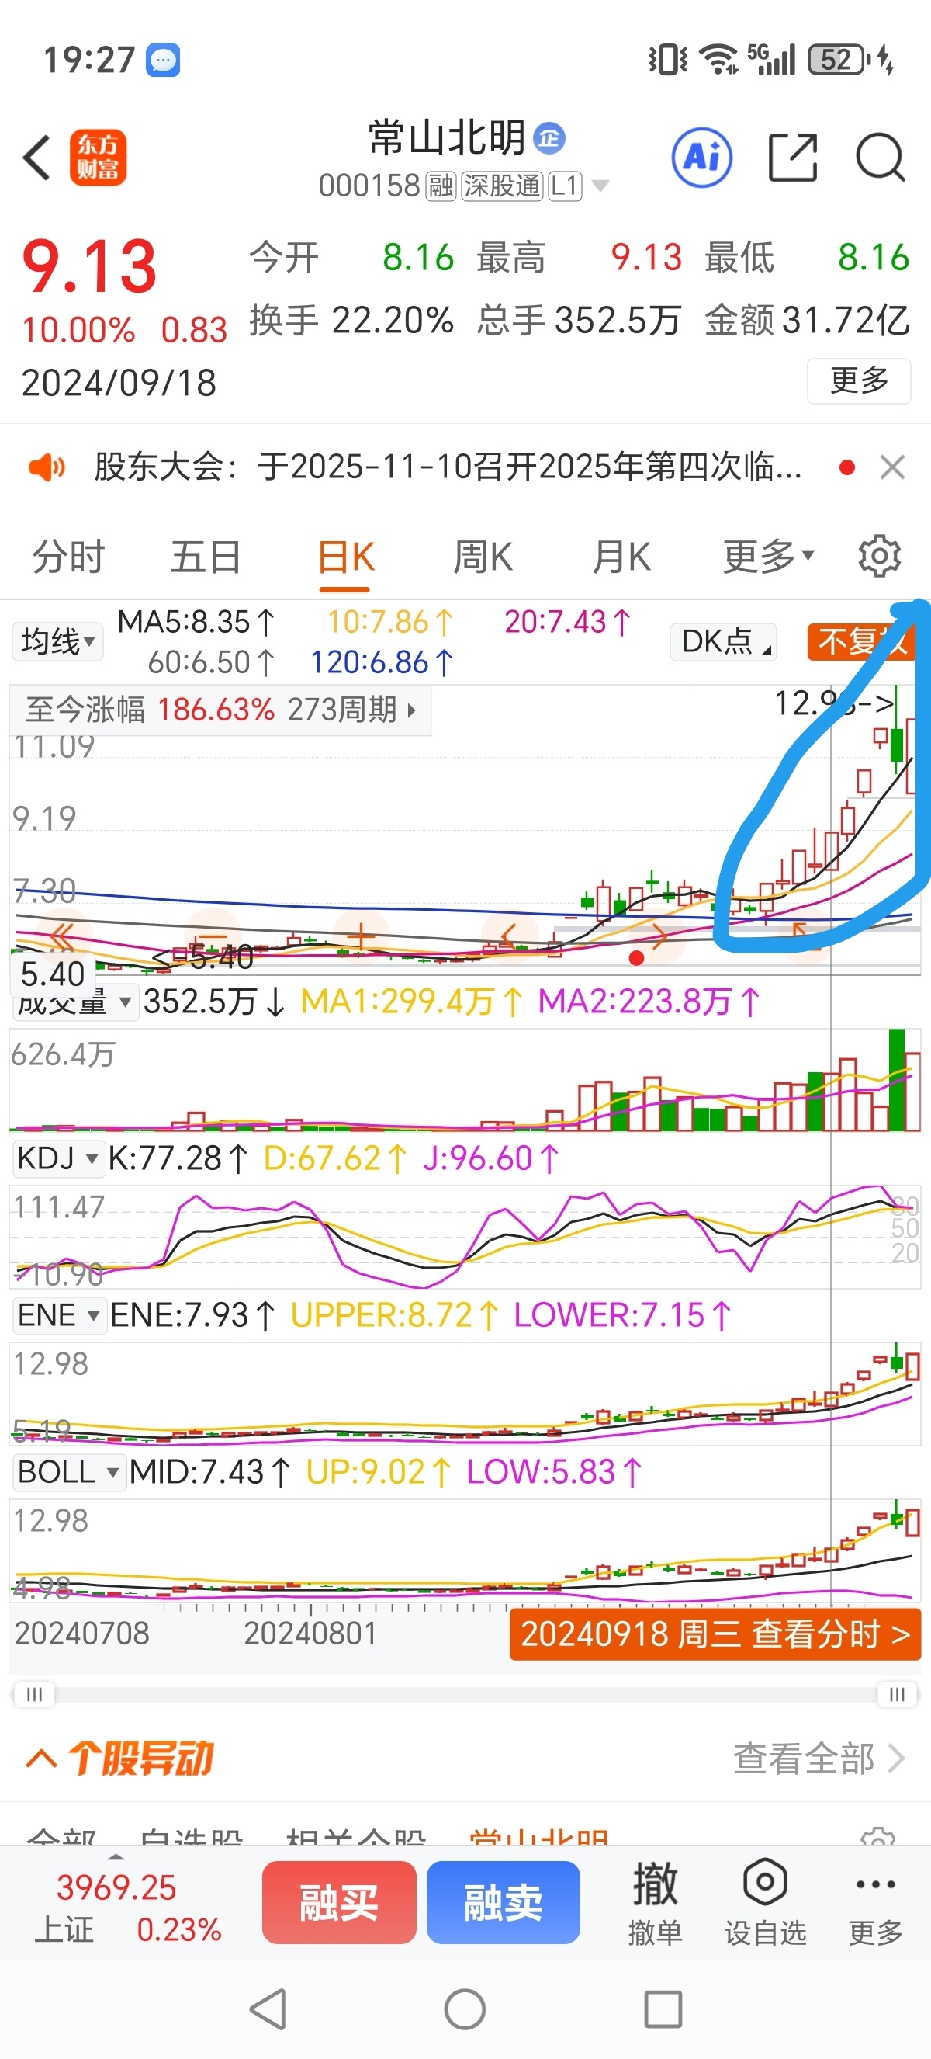Tap the date 2024/09/18
The image size is (931, 2059).
click(x=119, y=383)
